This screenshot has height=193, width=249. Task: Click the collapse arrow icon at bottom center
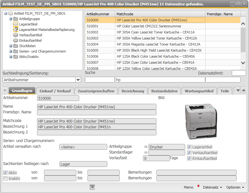click(92, 187)
